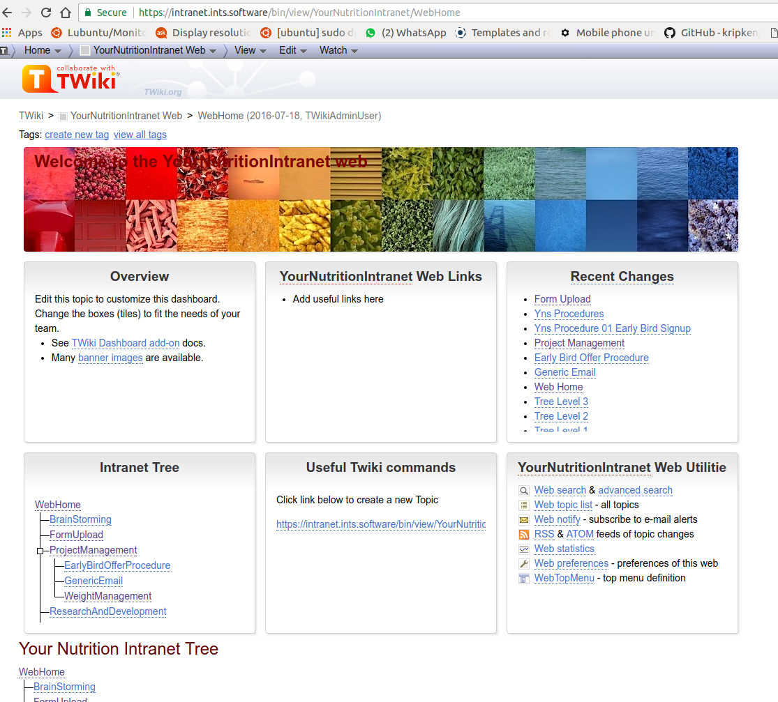This screenshot has width=778, height=702.
Task: Click the envelope icon beside Web notify
Action: click(524, 520)
